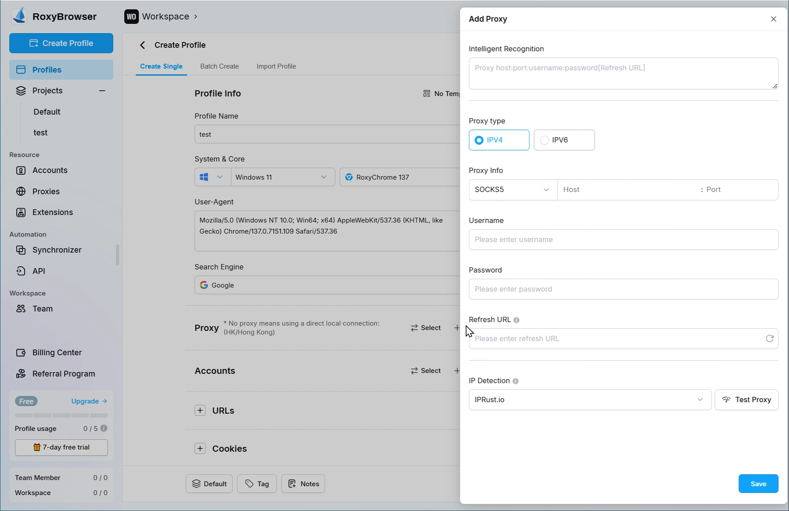Screen dimensions: 789x511
Task: Click the Save button
Action: tap(758, 484)
